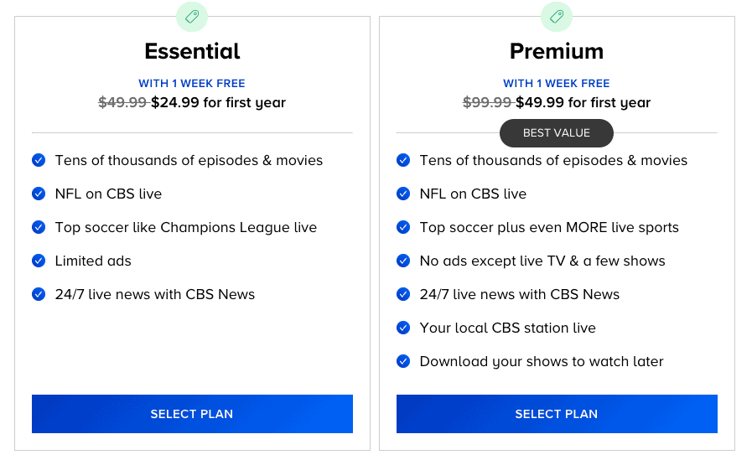Select the Essential plan button
Screen dimensions: 752x460
(192, 414)
